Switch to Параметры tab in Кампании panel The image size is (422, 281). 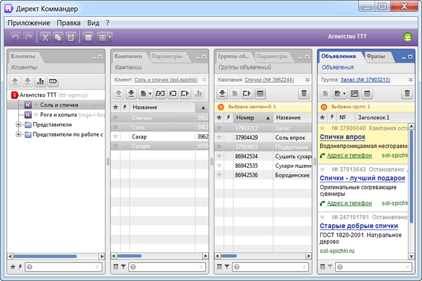pos(167,56)
